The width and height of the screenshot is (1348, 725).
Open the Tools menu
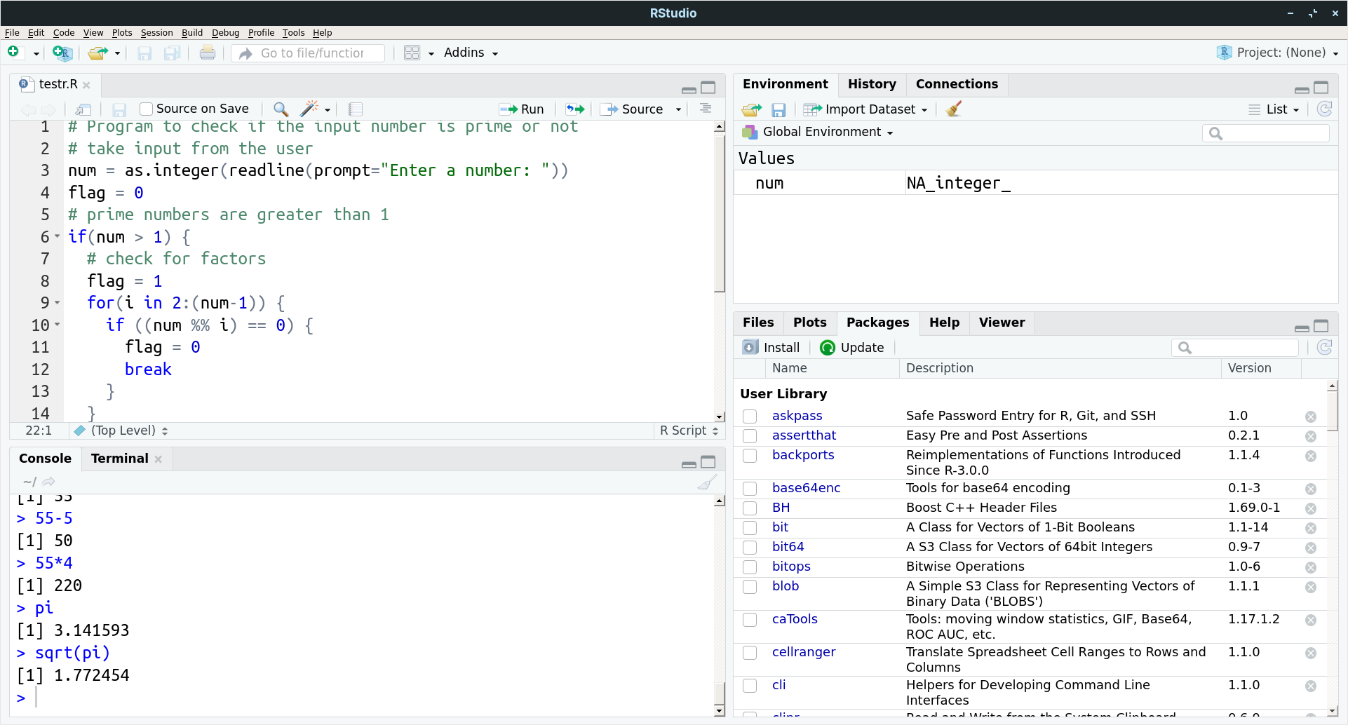[x=293, y=32]
